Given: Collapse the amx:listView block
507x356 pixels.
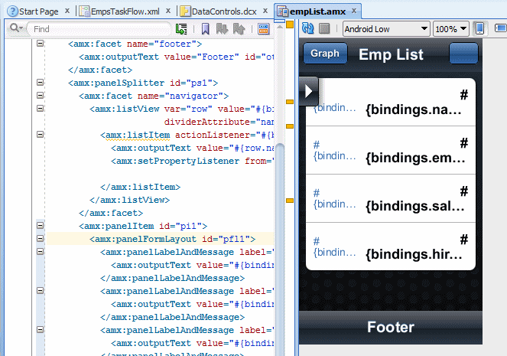Looking at the screenshot, I should pyautogui.click(x=40, y=108).
